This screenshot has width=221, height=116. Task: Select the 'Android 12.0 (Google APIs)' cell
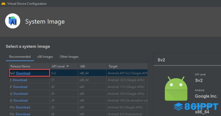(127, 80)
